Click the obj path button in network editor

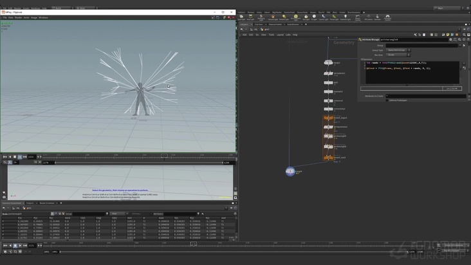pos(254,30)
